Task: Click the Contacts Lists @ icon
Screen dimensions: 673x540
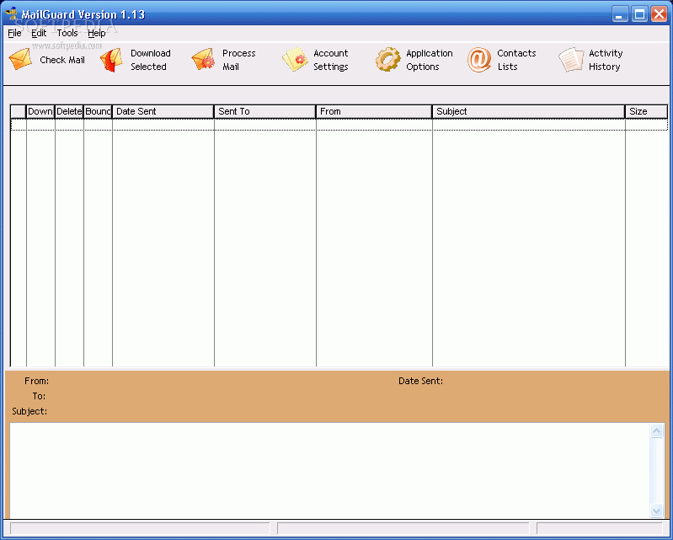Action: click(x=479, y=60)
